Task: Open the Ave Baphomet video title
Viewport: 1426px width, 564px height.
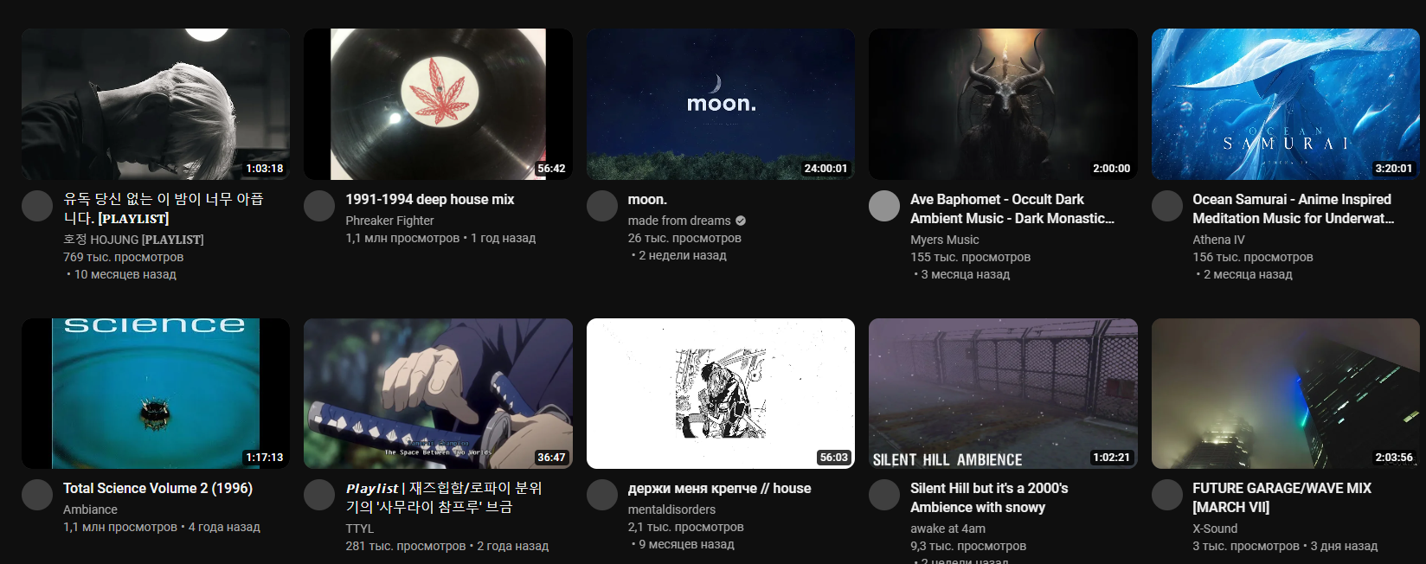Action: 1012,208
